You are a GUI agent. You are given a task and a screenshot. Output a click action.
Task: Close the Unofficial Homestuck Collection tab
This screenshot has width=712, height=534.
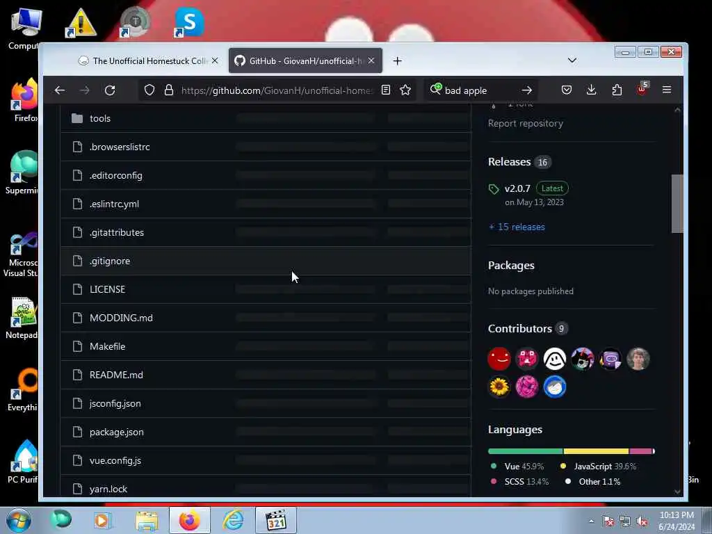click(215, 60)
